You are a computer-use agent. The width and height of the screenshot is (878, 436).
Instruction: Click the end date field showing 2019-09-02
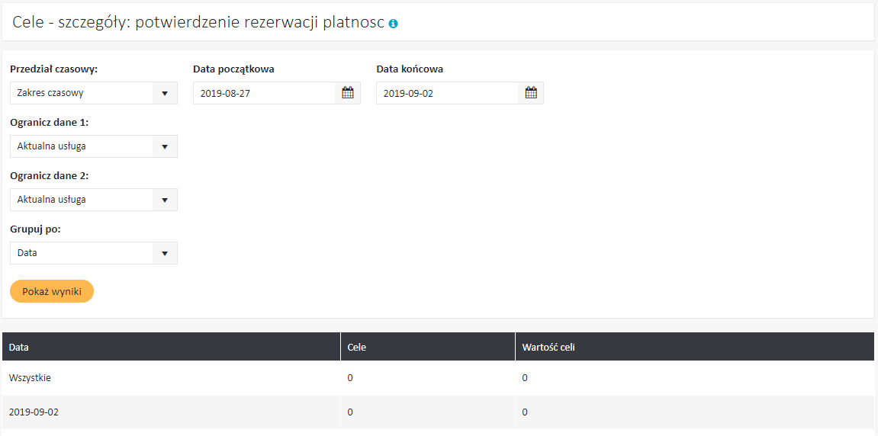click(447, 93)
